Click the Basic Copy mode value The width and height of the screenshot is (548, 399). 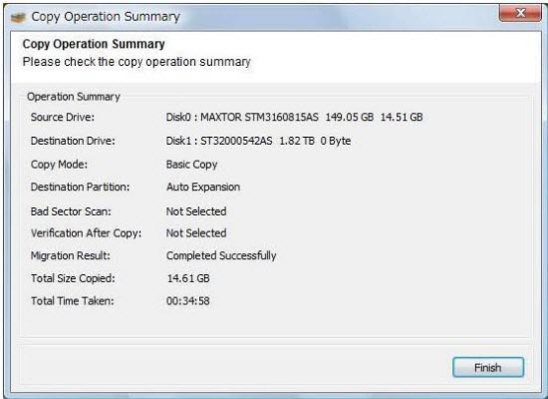click(192, 165)
